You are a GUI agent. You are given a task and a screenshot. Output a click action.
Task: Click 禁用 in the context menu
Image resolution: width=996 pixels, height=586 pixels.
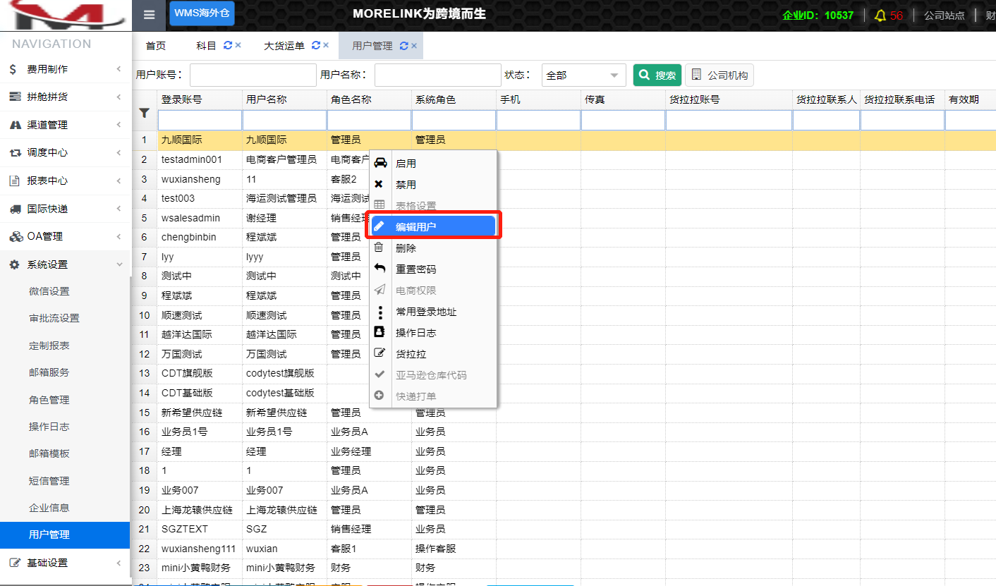406,185
